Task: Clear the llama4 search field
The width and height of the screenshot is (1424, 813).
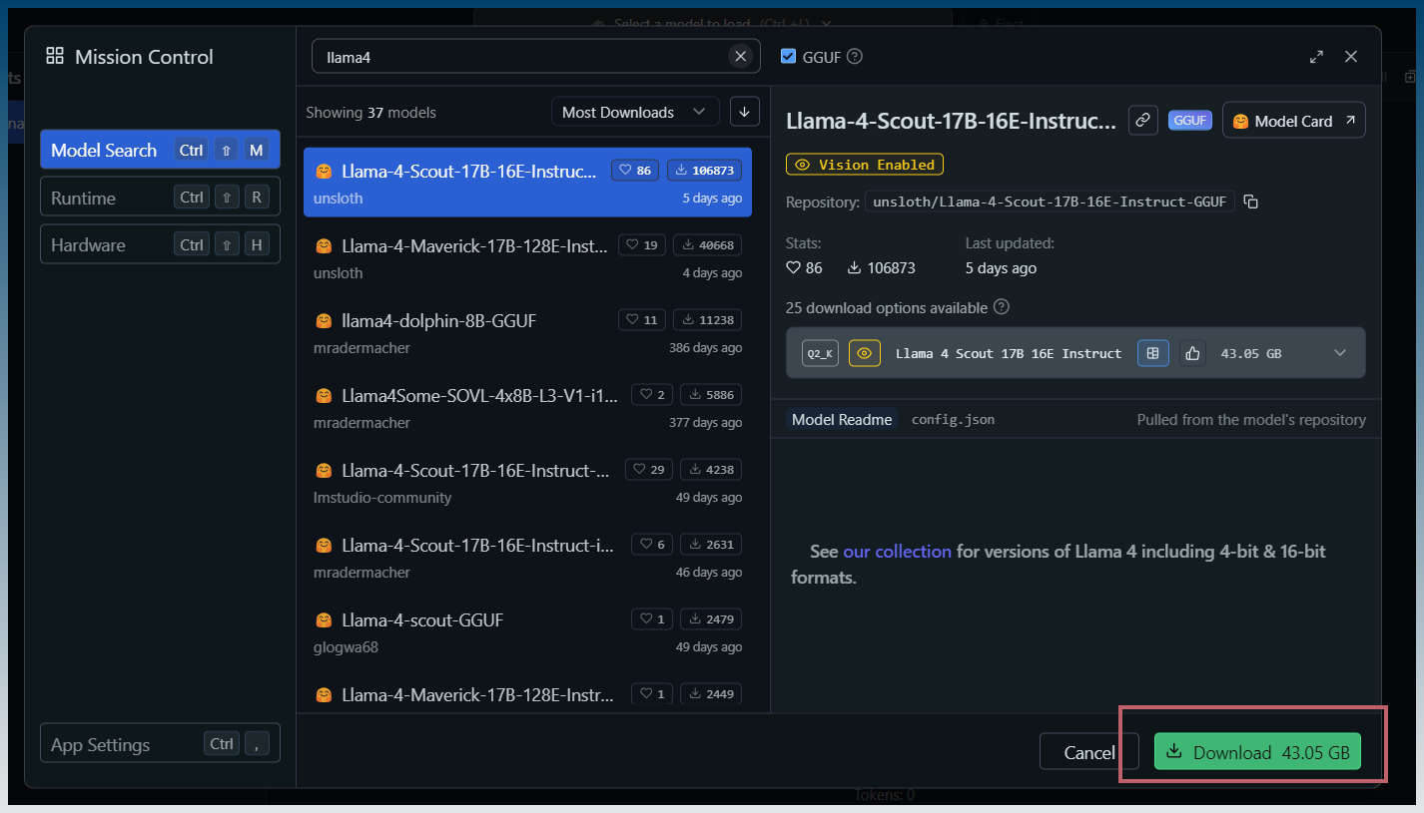Action: click(740, 57)
